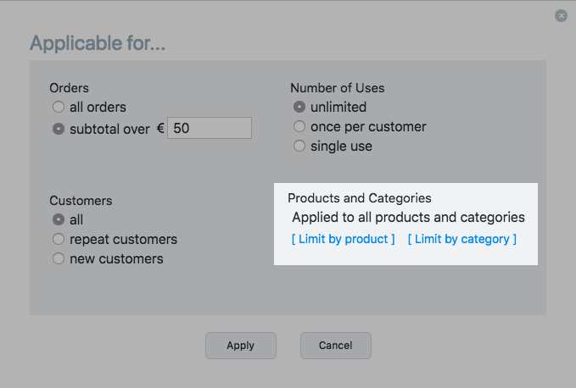Choose the 'repeat customers' option
Viewport: 576px width, 388px height.
(x=58, y=240)
